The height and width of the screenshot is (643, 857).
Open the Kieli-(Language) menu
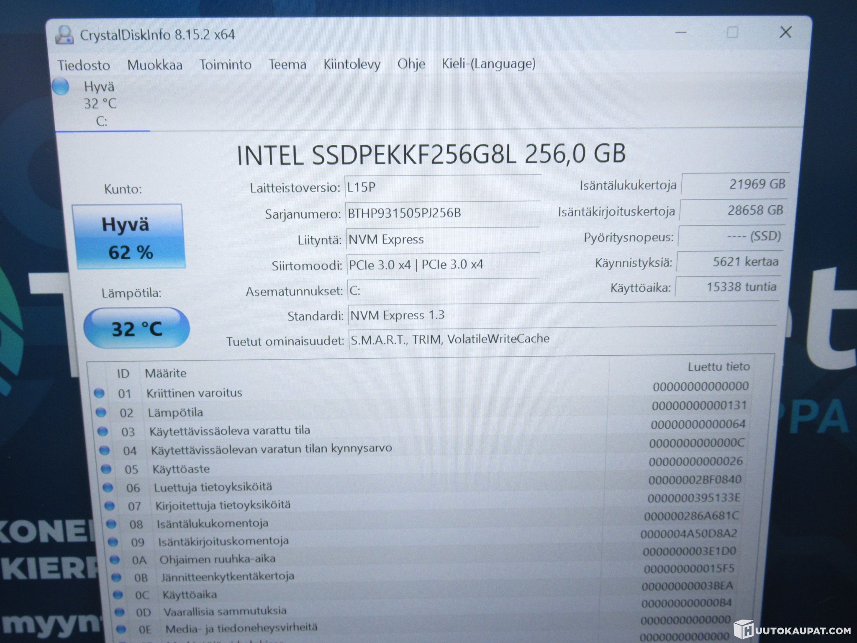[489, 64]
